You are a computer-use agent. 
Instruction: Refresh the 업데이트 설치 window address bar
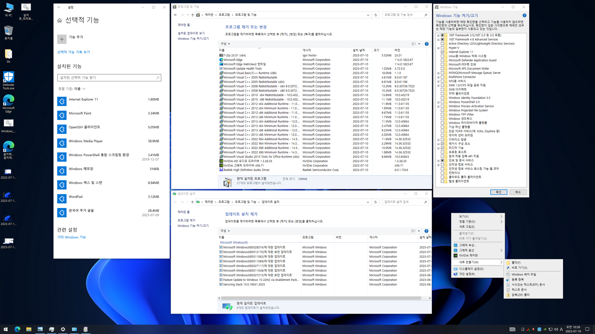pyautogui.click(x=375, y=202)
